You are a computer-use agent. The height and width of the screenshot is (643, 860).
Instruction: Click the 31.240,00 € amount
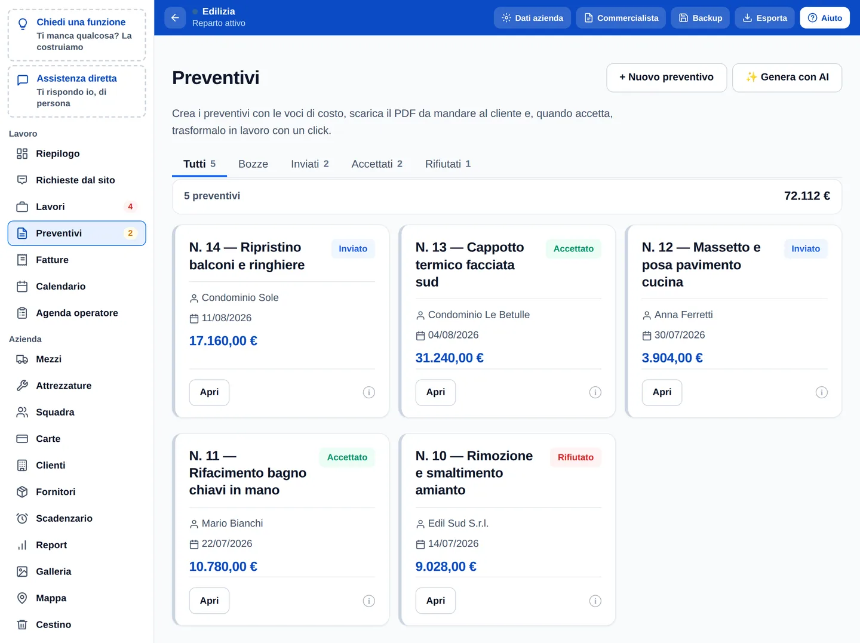point(450,358)
